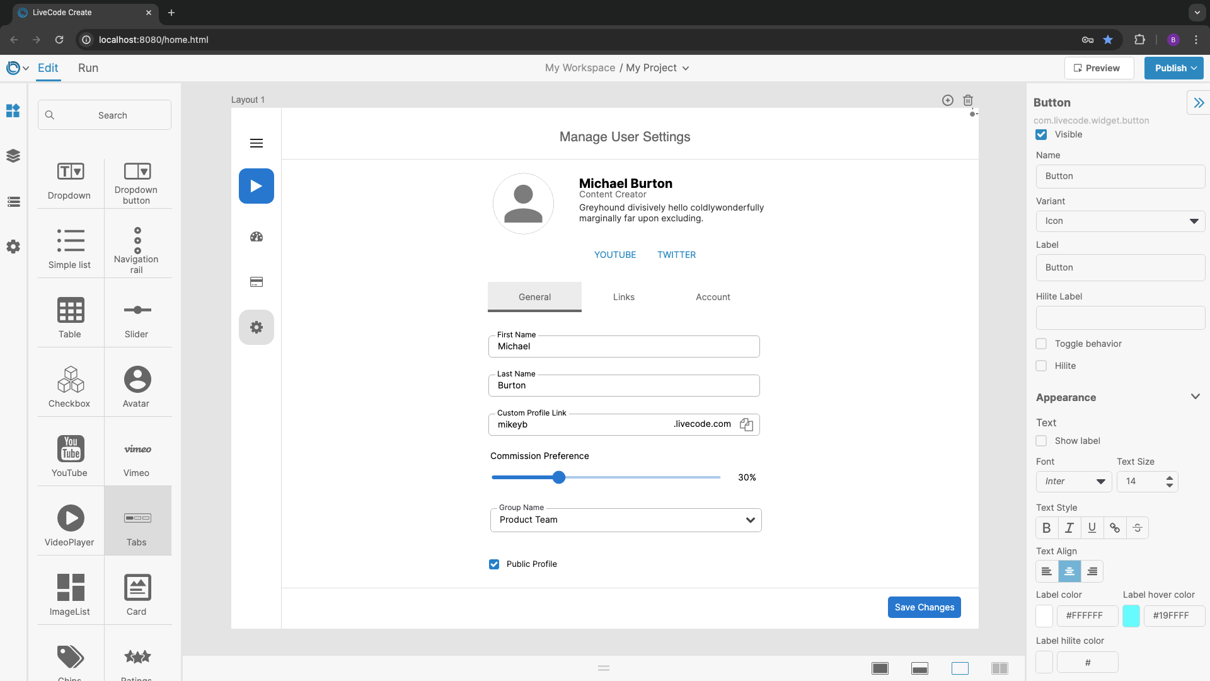Select the Navigation rail widget
The width and height of the screenshot is (1210, 681).
[137, 250]
